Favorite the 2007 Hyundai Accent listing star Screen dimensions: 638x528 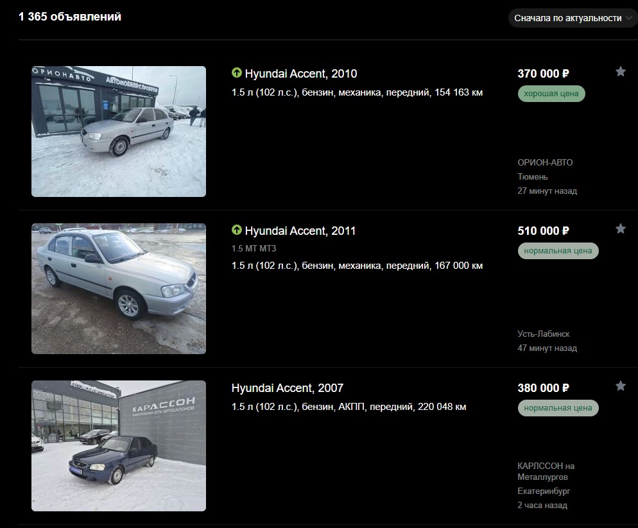(x=620, y=386)
